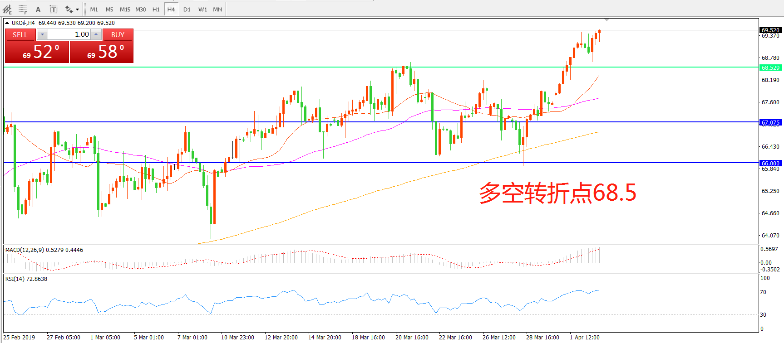Toggle the H4 timeframe button
The image size is (784, 343).
(171, 9)
